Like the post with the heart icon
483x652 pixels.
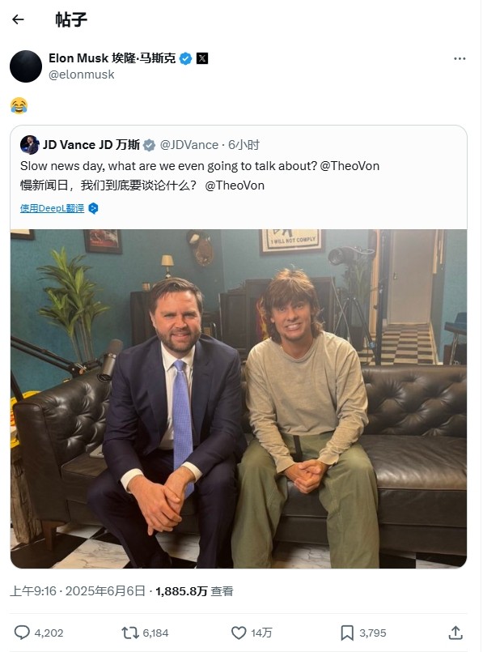(x=239, y=633)
